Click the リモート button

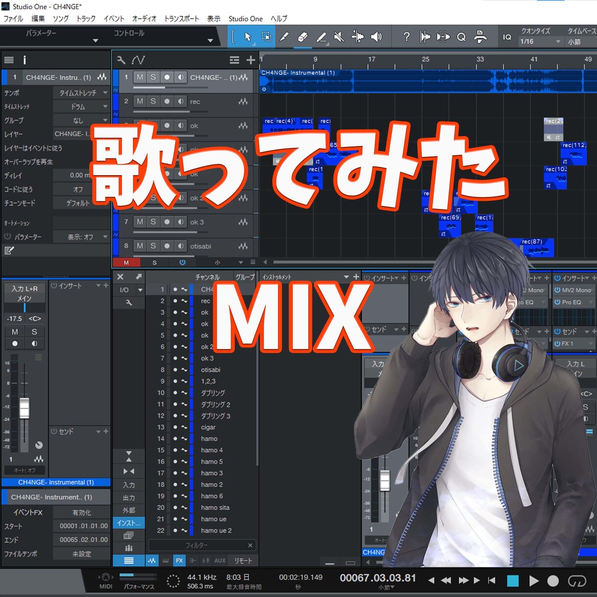click(243, 561)
